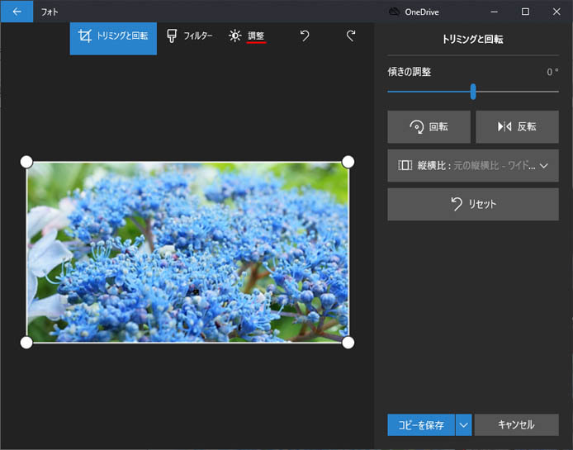The height and width of the screenshot is (450, 573).
Task: Select the top-right crop handle
Action: pyautogui.click(x=348, y=162)
